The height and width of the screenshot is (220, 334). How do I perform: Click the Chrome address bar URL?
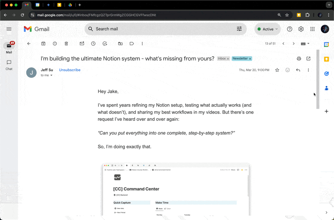(96, 15)
